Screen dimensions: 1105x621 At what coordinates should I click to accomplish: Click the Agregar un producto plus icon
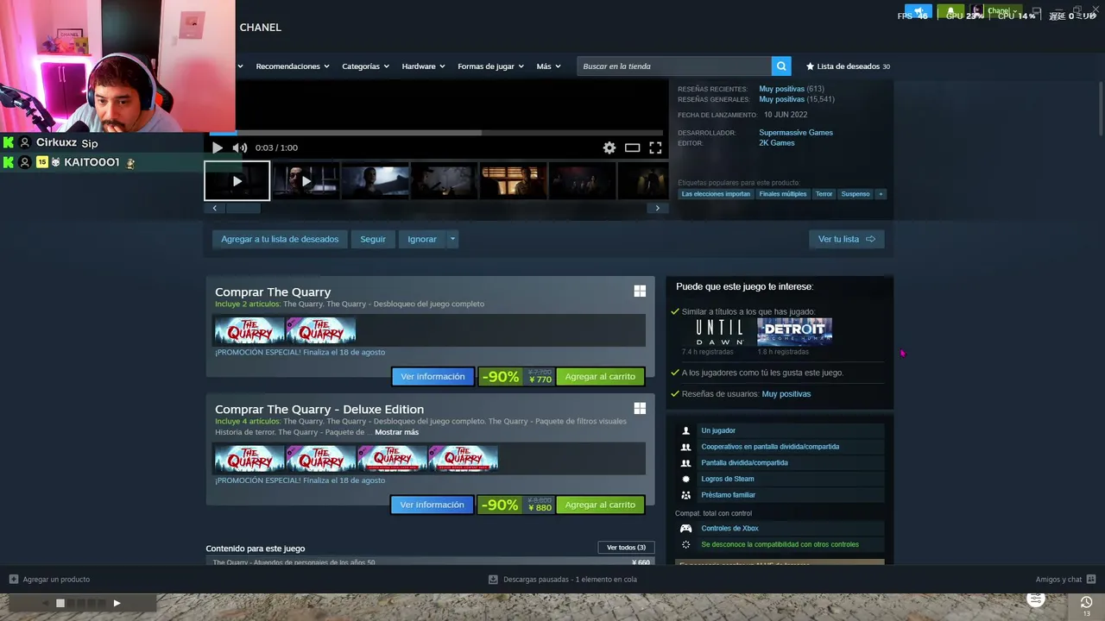tap(14, 580)
